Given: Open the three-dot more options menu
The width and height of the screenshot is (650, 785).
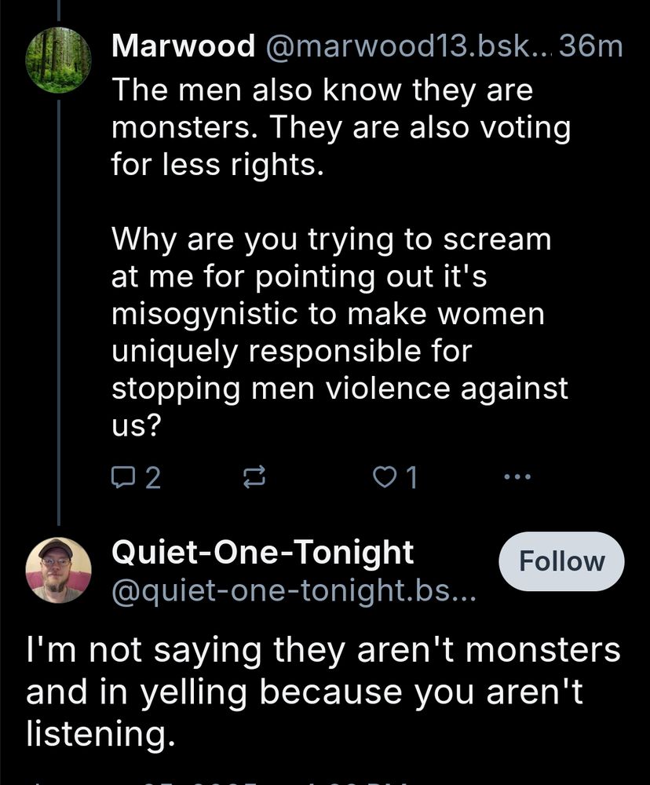Looking at the screenshot, I should [x=517, y=476].
